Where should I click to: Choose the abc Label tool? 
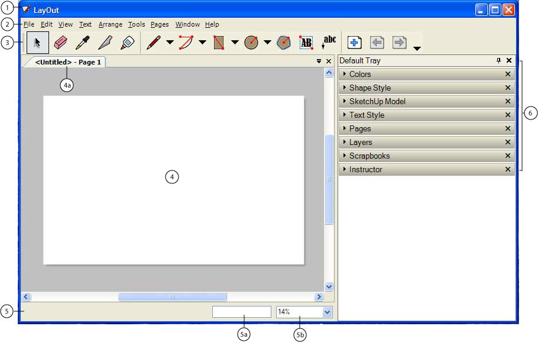pos(329,42)
